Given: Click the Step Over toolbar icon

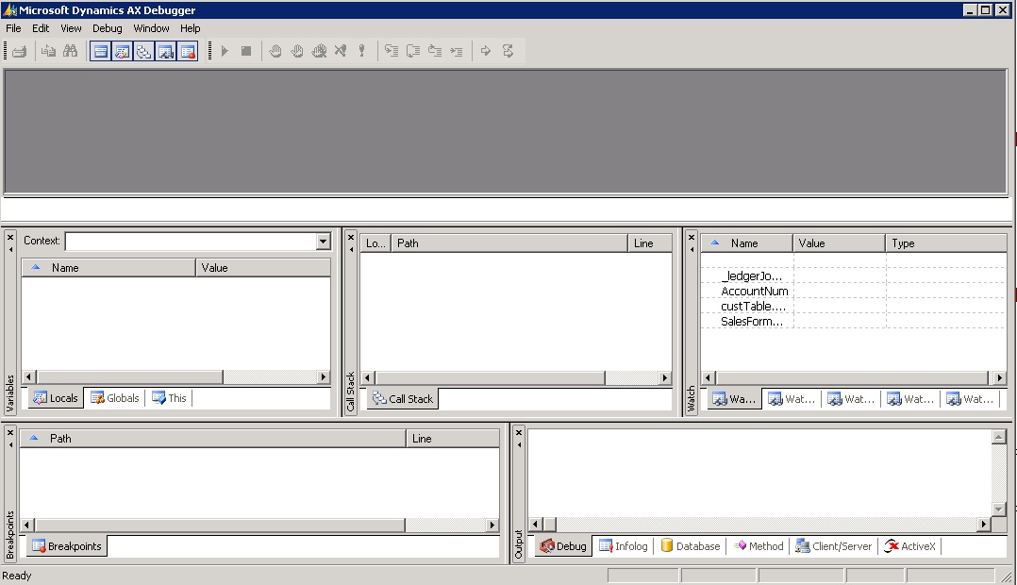Looking at the screenshot, I should [x=413, y=51].
